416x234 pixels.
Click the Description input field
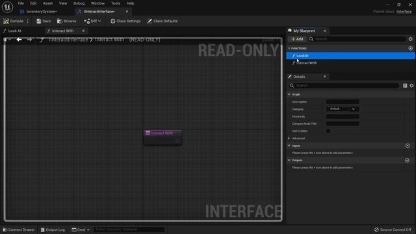point(343,101)
